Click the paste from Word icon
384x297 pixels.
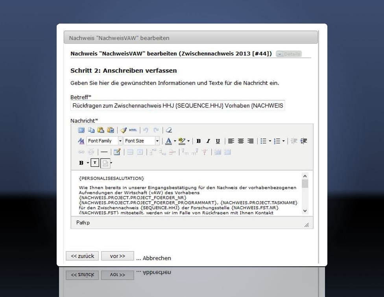[111, 130]
